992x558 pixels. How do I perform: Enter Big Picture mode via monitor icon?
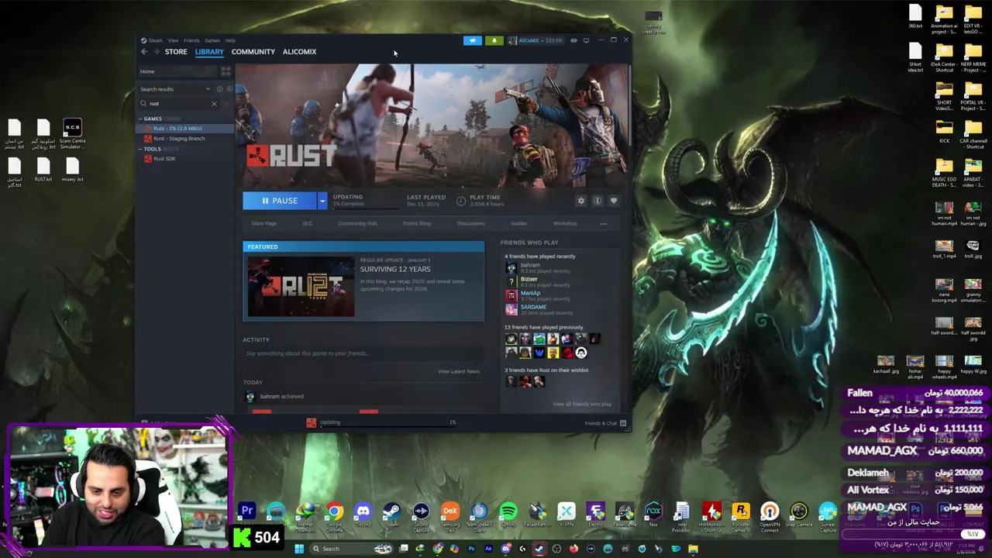tap(586, 40)
